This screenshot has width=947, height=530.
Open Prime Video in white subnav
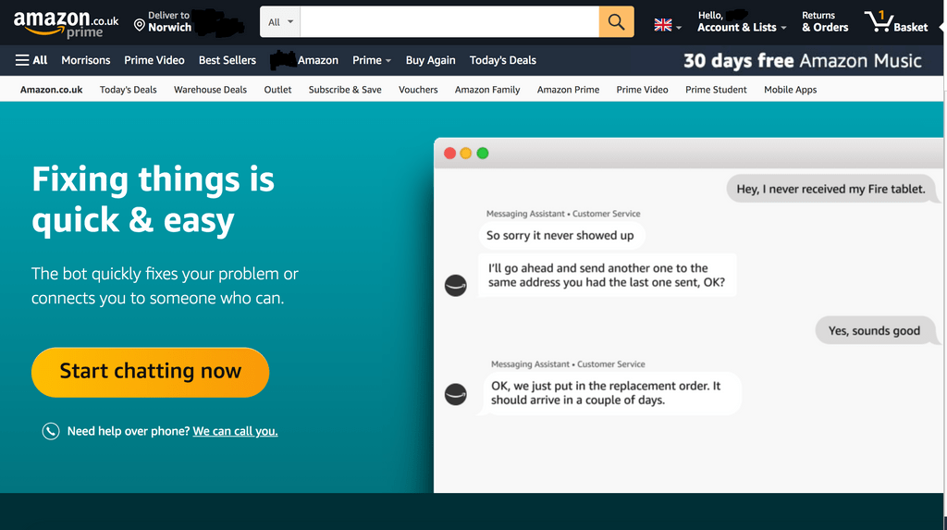pyautogui.click(x=642, y=90)
